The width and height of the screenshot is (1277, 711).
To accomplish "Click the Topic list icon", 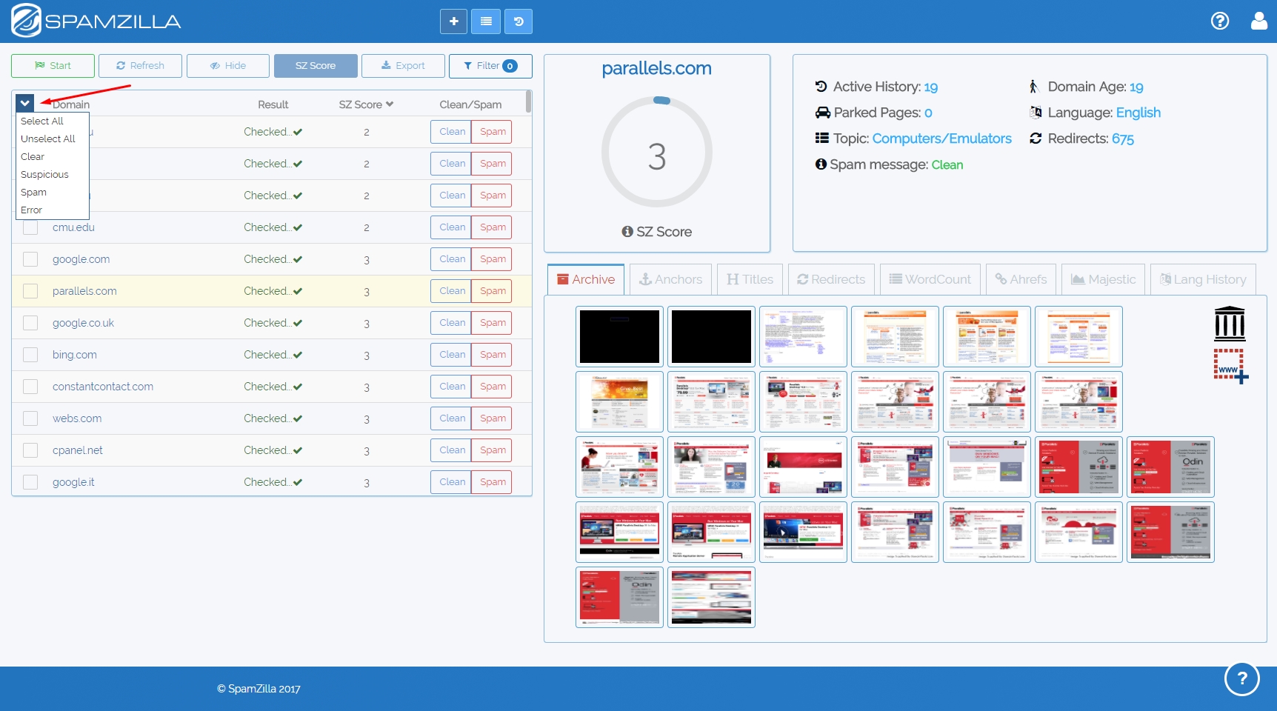I will point(821,138).
